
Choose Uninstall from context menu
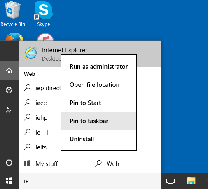click(x=98, y=139)
